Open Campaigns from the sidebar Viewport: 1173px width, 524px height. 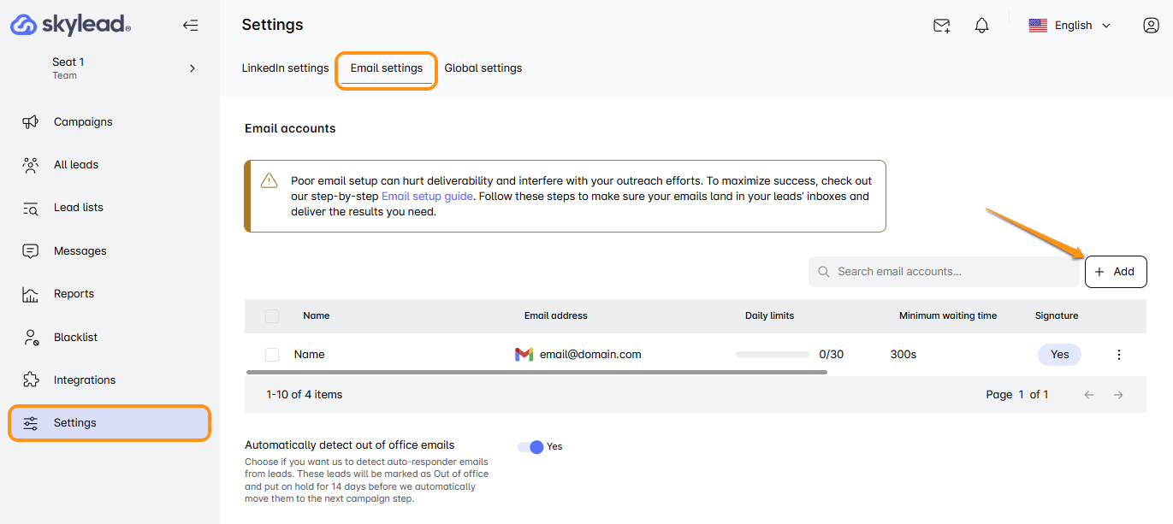[83, 122]
